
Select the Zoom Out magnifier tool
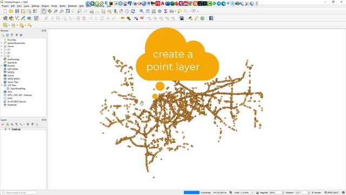pos(62,11)
